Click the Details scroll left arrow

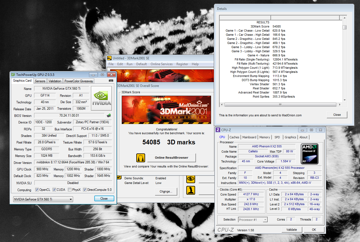(221, 105)
